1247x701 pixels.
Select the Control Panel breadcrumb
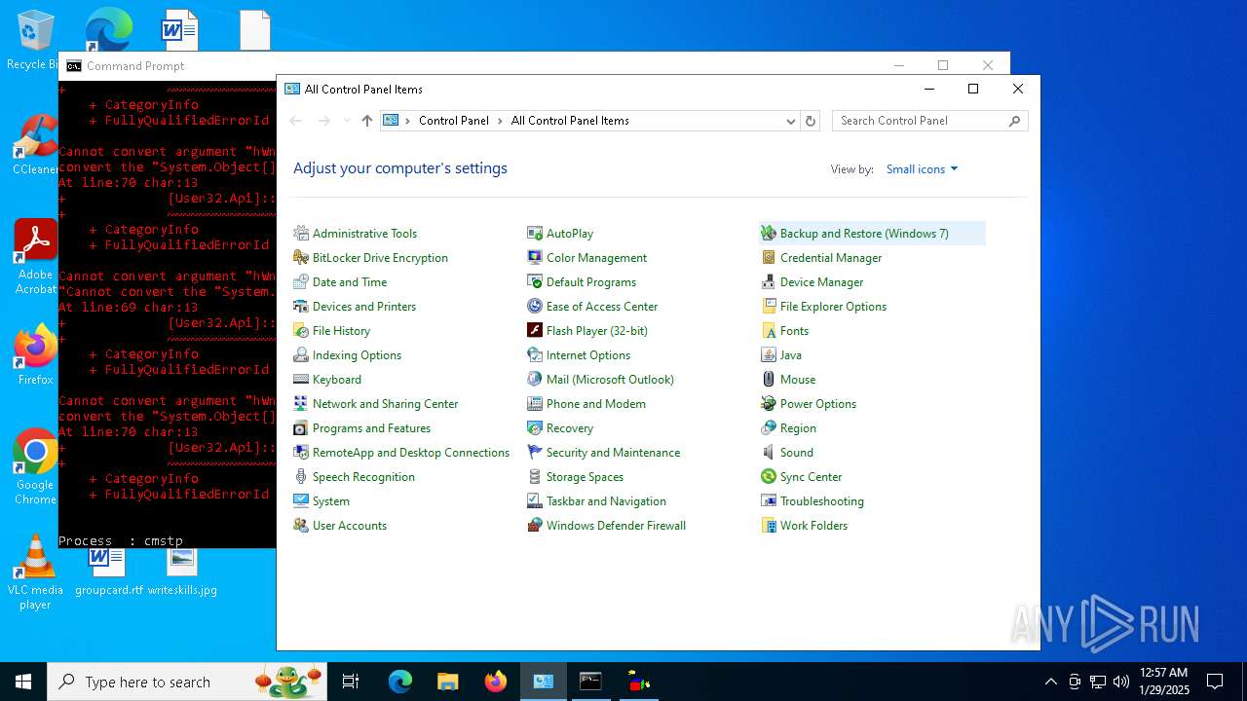click(453, 121)
